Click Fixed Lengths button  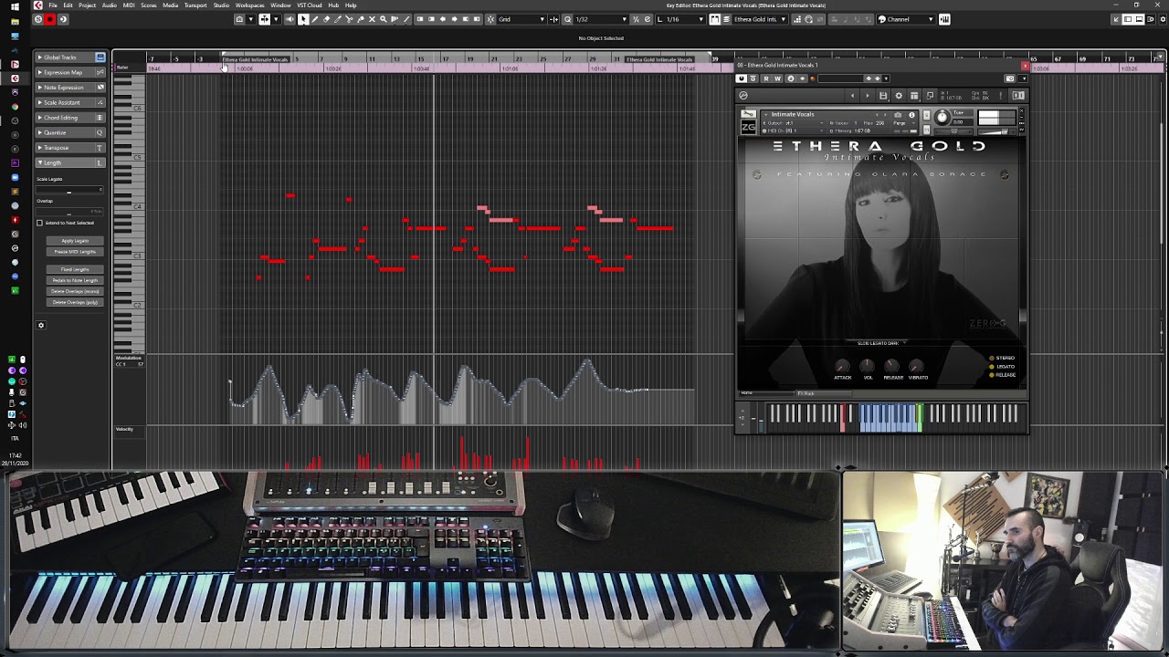click(75, 269)
